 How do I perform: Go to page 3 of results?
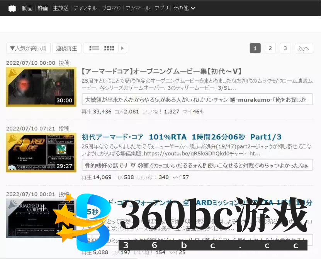tap(285, 48)
